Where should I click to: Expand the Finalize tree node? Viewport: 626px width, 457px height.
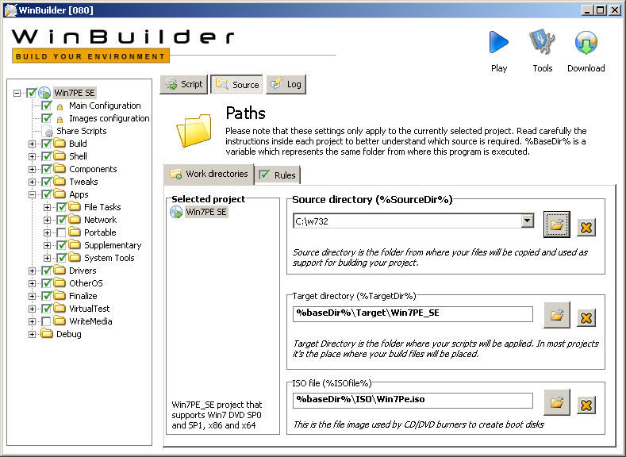tap(32, 296)
